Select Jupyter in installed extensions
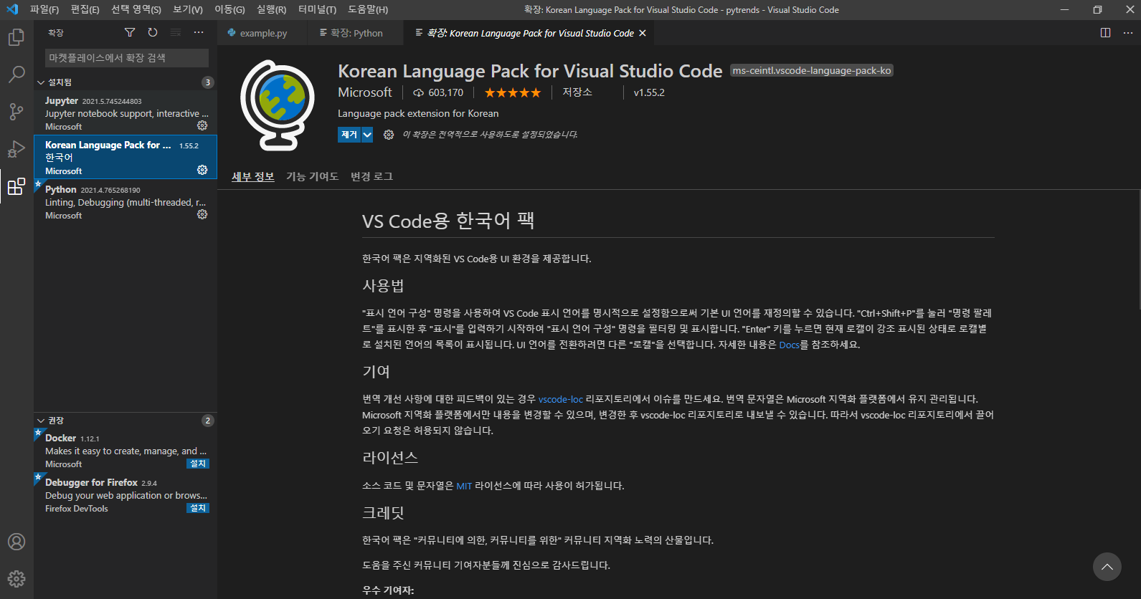This screenshot has height=599, width=1141. 125,112
